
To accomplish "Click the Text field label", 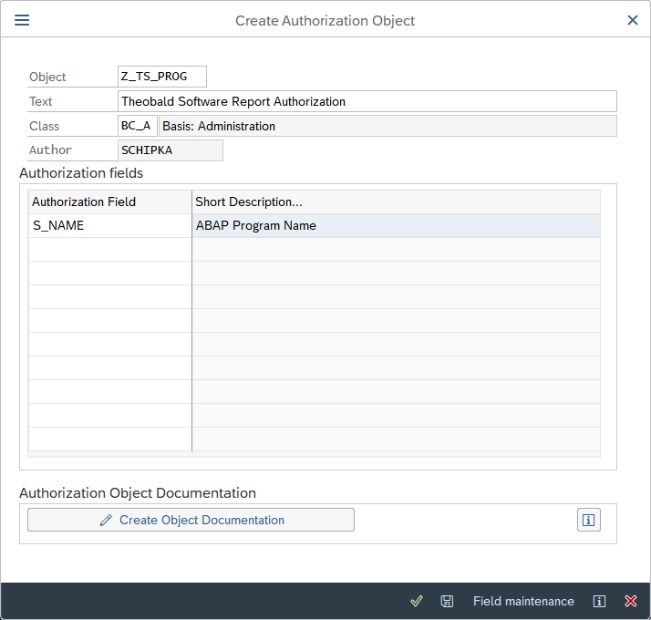I will click(x=40, y=101).
